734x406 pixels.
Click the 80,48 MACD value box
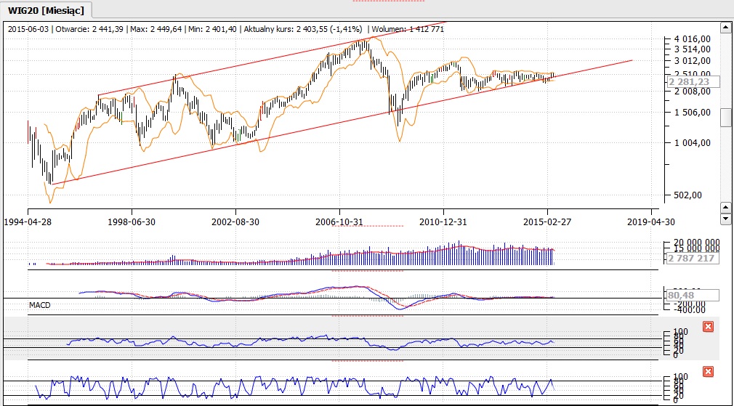coord(691,296)
